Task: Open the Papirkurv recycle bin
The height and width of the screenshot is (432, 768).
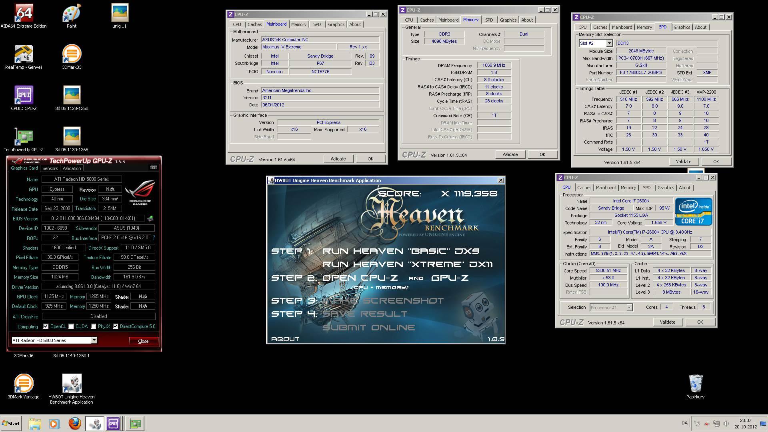Action: (696, 387)
